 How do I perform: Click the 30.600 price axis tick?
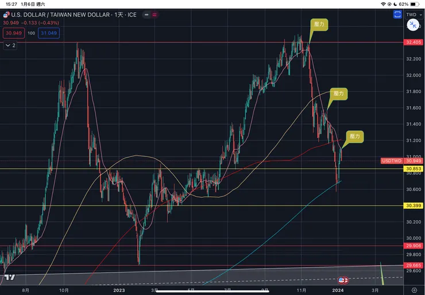click(x=414, y=189)
